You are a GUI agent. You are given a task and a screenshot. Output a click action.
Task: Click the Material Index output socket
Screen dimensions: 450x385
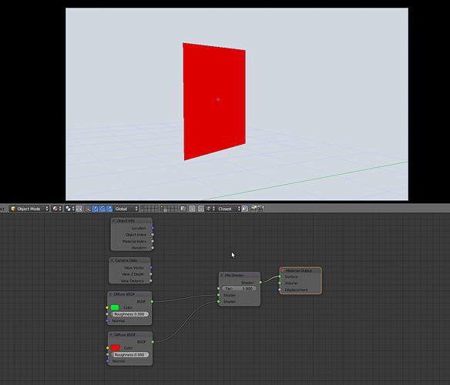coord(153,241)
